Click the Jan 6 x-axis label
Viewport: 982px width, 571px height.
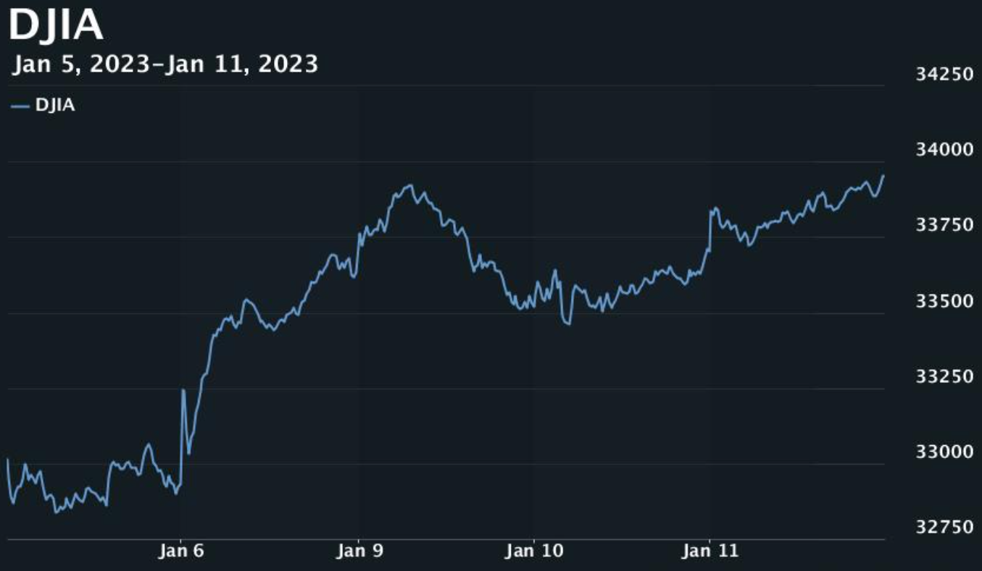pyautogui.click(x=181, y=551)
